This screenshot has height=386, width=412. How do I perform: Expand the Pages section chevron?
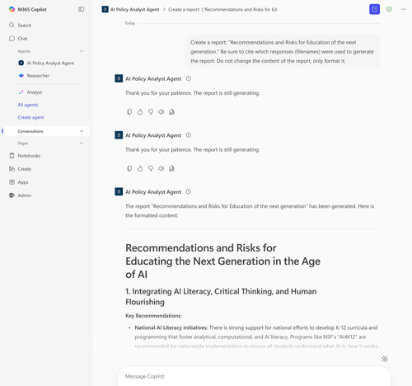click(82, 143)
